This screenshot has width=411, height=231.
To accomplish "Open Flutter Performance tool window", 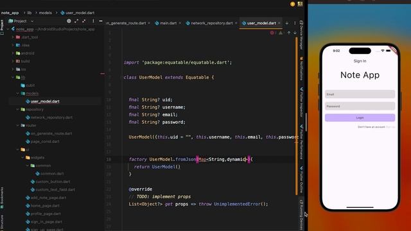I will [301, 142].
